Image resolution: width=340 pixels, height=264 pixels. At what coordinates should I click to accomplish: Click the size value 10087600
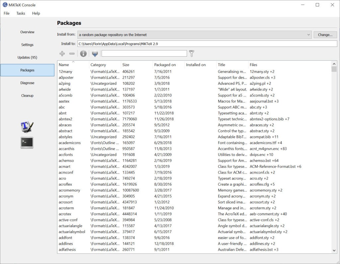click(130, 190)
